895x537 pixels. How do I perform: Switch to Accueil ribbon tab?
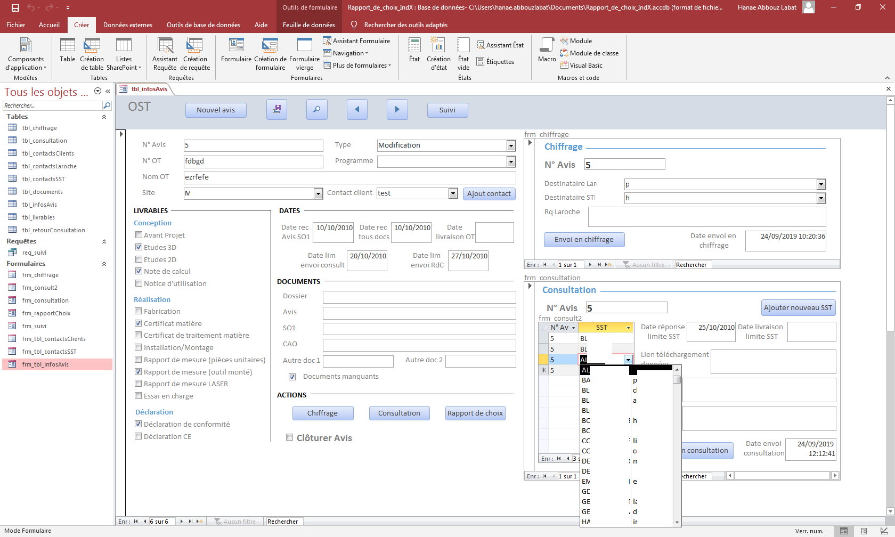coord(49,25)
